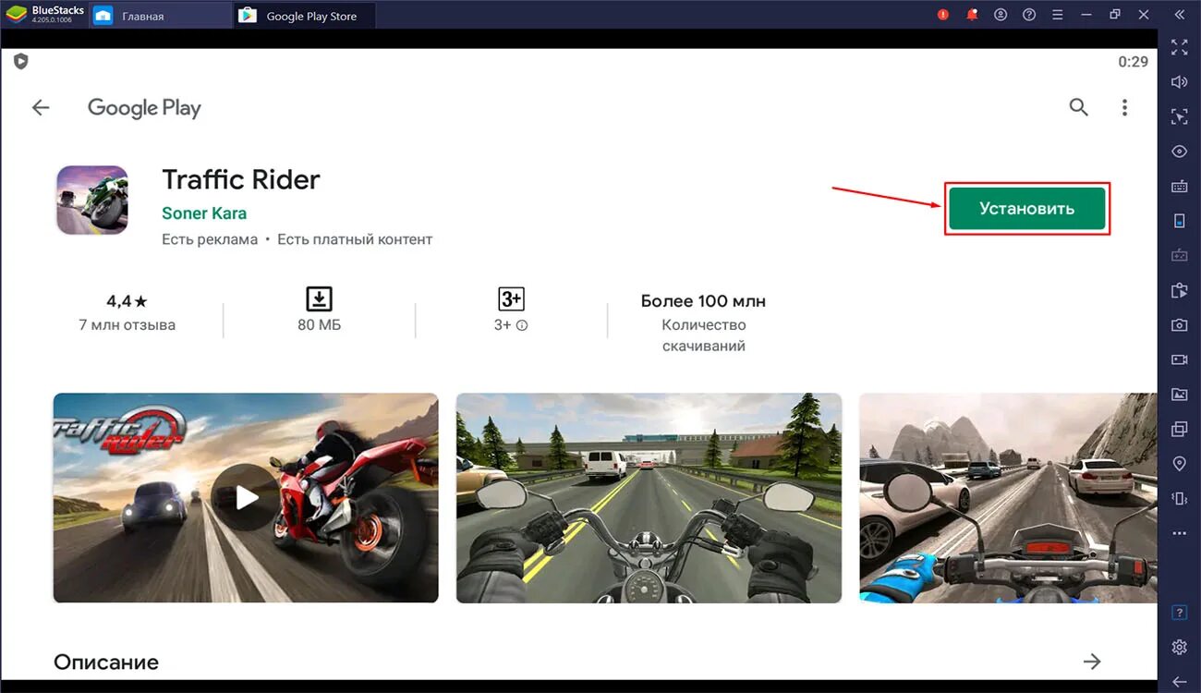Open multi-instance manager stacked windows icon

(x=1179, y=429)
